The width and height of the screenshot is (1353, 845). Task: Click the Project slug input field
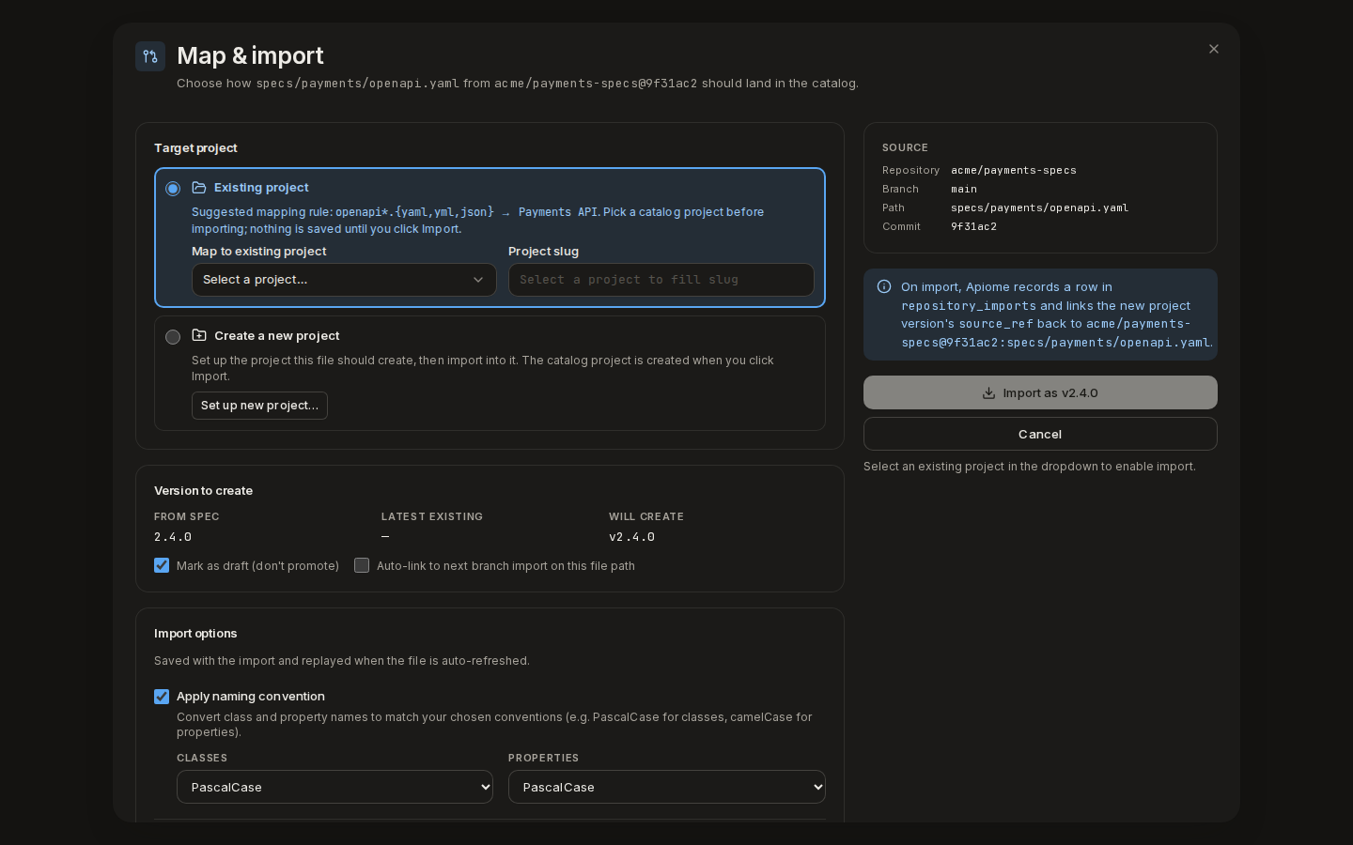pos(661,280)
